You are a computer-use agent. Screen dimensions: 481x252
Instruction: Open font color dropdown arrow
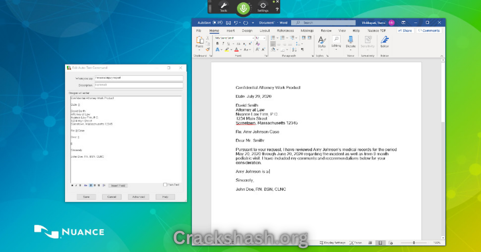click(x=241, y=50)
